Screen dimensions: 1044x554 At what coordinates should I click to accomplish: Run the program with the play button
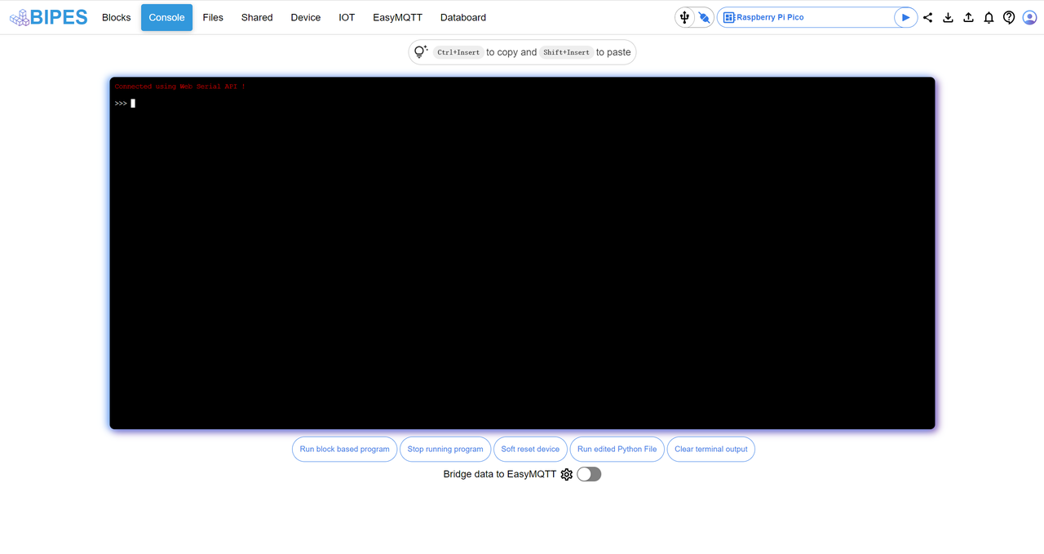[905, 17]
